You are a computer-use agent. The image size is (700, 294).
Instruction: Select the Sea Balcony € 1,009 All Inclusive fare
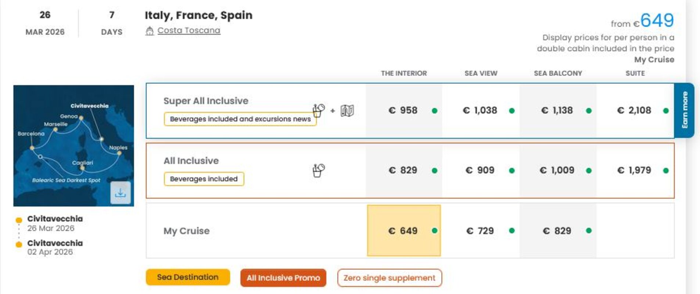pyautogui.click(x=557, y=170)
